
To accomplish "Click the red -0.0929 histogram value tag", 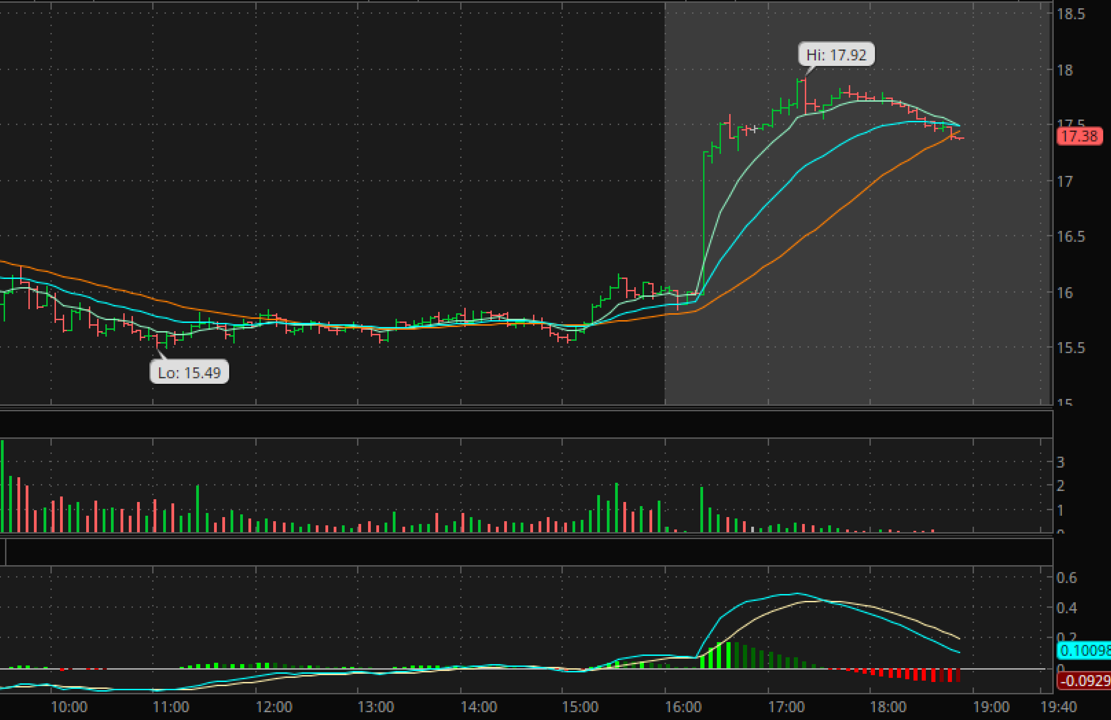I will point(1084,681).
